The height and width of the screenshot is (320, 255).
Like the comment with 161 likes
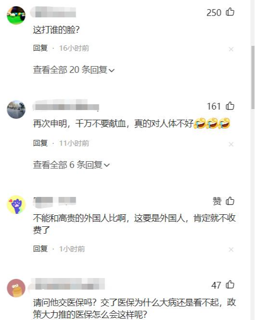coord(230,106)
